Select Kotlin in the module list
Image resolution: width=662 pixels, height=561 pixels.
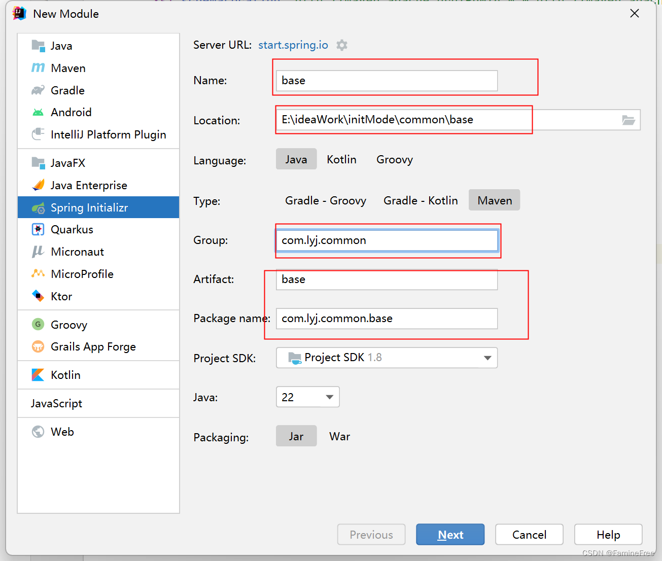[x=98, y=375]
